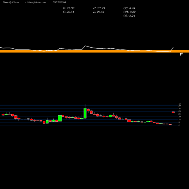Select the low value 'L: 26.51'
Viewport: 189px width, 189px height.
coord(99,12)
